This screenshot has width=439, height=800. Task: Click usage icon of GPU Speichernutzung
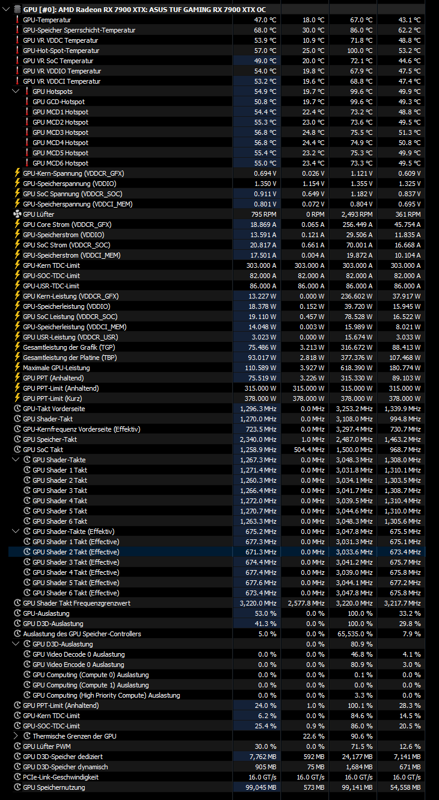[x=17, y=787]
